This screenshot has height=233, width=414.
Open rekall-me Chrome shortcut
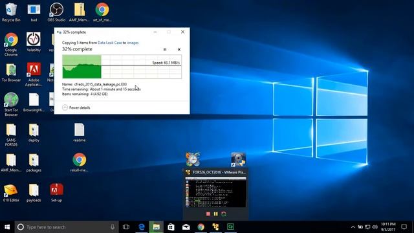(x=79, y=162)
